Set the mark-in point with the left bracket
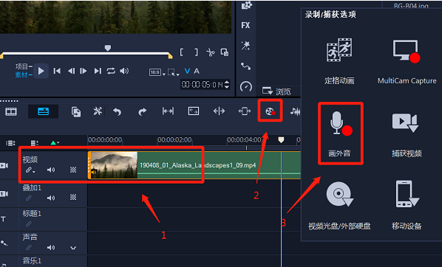 (x=182, y=52)
